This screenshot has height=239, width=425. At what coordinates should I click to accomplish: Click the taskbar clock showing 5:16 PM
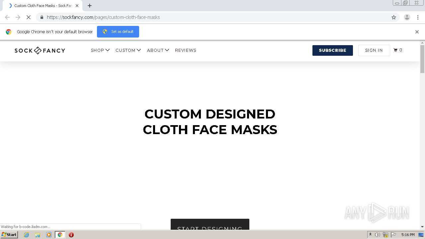pyautogui.click(x=408, y=235)
